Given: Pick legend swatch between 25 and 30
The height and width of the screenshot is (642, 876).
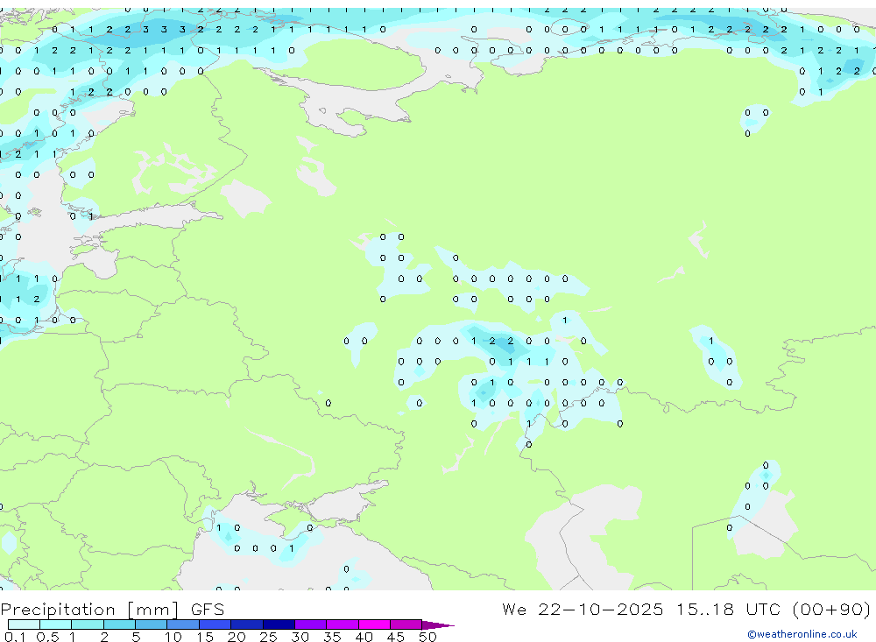Looking at the screenshot, I should 279,624.
